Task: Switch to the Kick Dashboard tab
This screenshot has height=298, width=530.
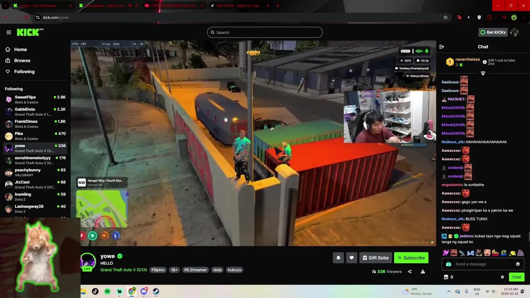Action: [x=42, y=6]
